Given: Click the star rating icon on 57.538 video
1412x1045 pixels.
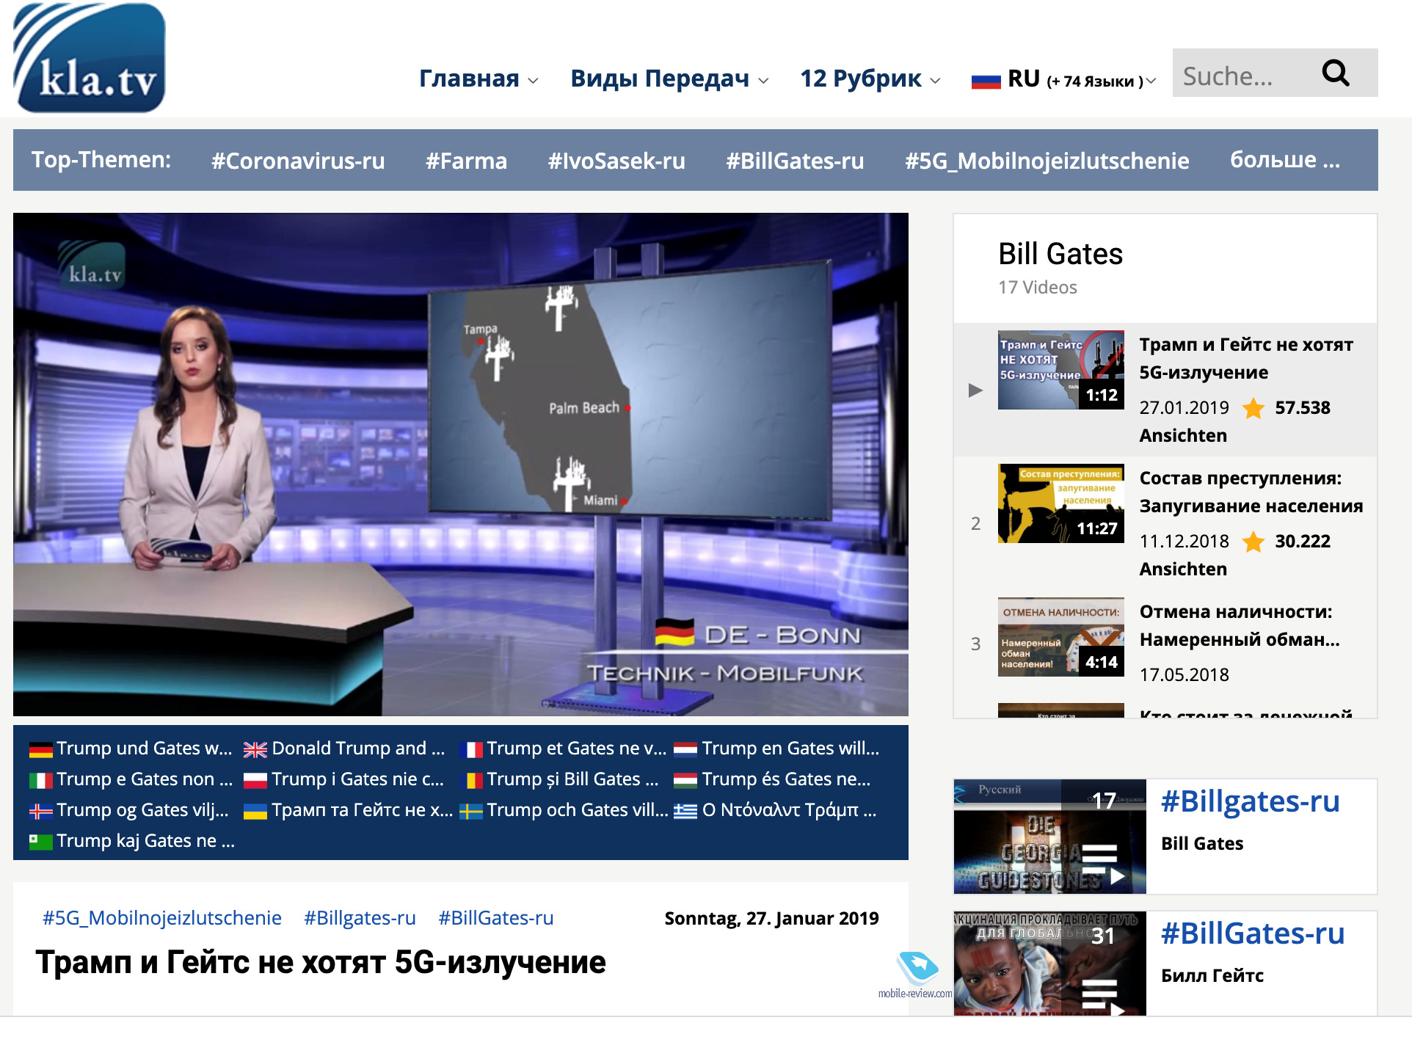Looking at the screenshot, I should point(1253,408).
